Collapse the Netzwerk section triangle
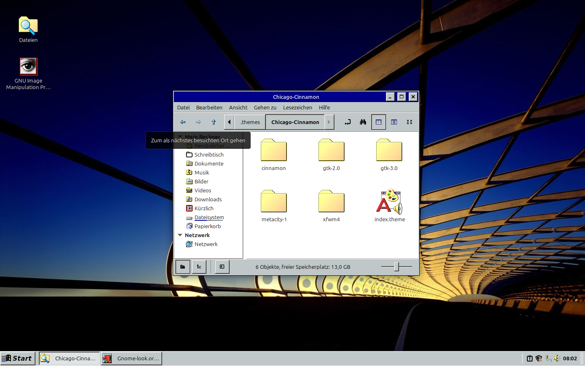This screenshot has width=585, height=366. coord(180,235)
